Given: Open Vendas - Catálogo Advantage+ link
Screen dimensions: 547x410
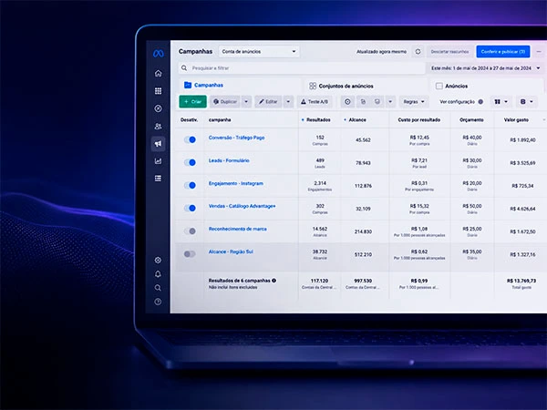Looking at the screenshot, I should tap(243, 206).
